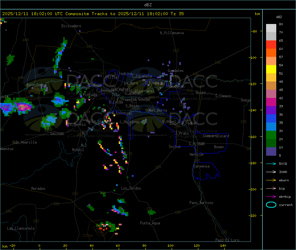296x250 pixels.
Task: Pick the light blue 30-35 dBZ swatch
Action: [x=271, y=127]
